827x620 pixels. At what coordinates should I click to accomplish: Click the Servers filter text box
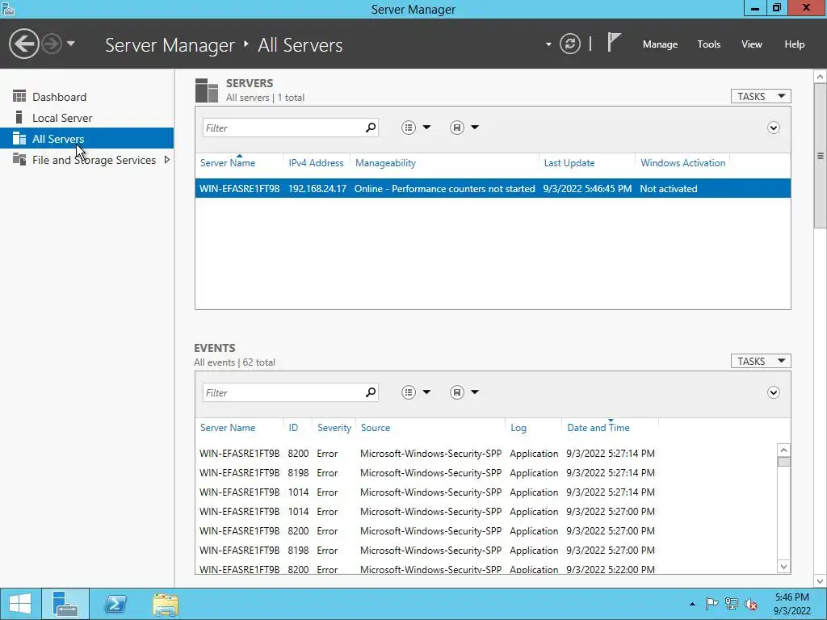(x=283, y=128)
